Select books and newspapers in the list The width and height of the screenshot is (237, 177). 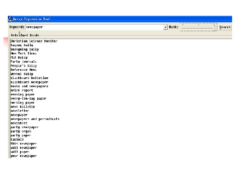click(29, 86)
